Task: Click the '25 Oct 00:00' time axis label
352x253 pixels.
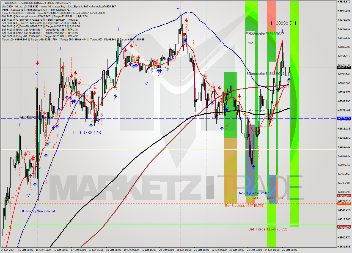Action: 290,250
